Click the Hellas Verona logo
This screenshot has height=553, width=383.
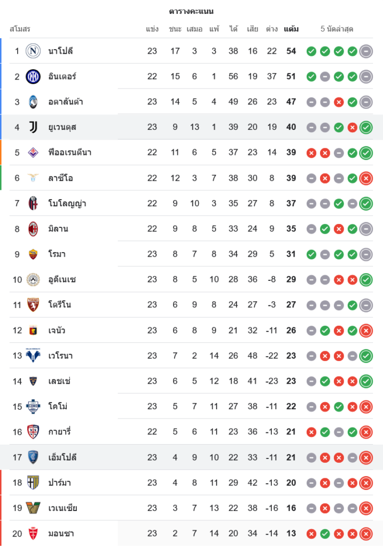33,356
